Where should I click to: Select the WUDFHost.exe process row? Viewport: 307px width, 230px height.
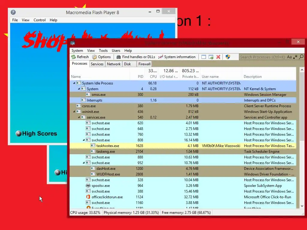point(183,174)
